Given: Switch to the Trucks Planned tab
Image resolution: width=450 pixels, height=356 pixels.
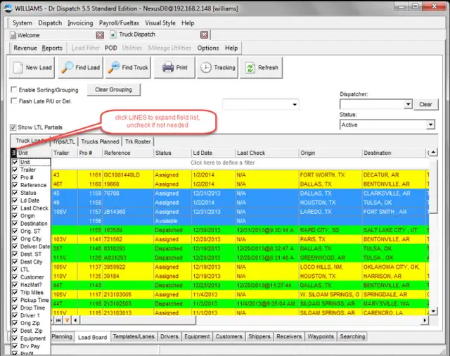Looking at the screenshot, I should click(100, 141).
